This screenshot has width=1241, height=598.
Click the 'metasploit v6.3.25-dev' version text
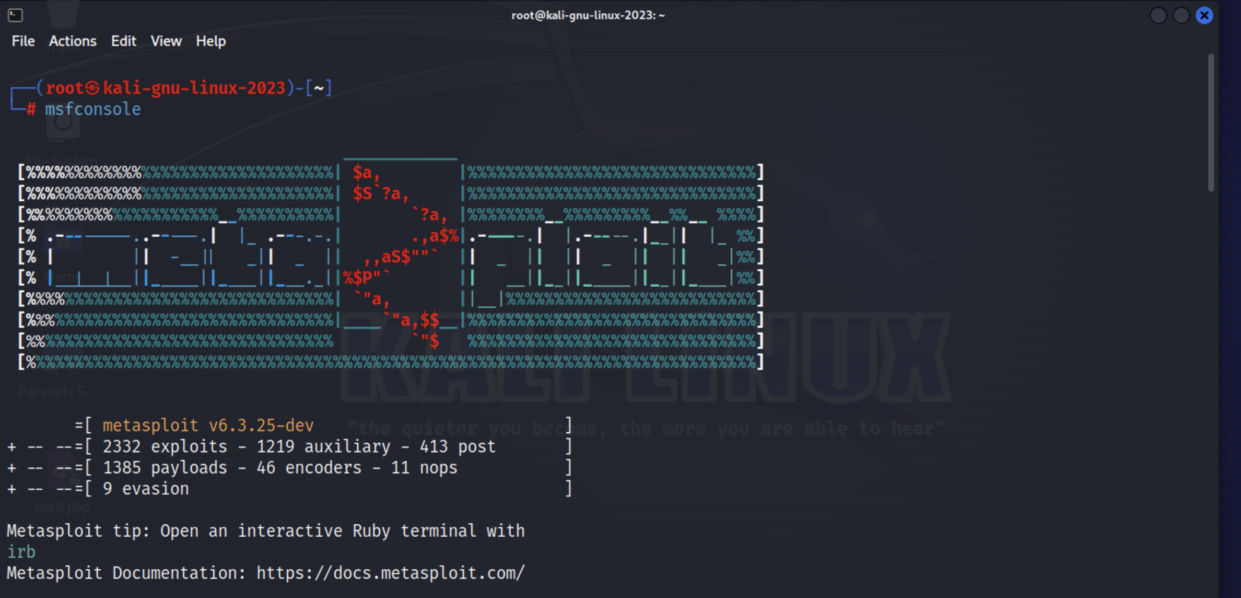click(208, 425)
